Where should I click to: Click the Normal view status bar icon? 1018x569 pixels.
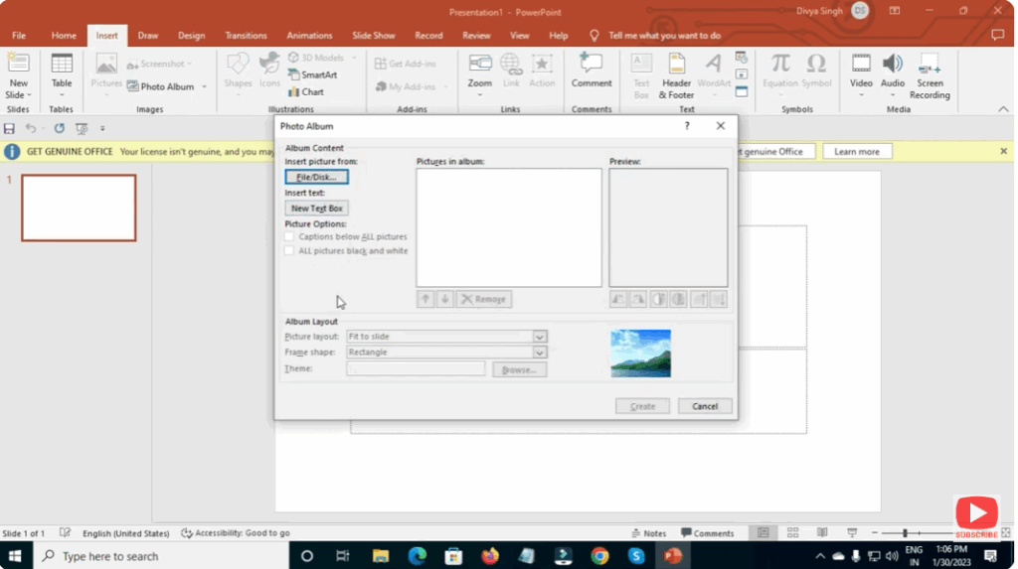763,532
